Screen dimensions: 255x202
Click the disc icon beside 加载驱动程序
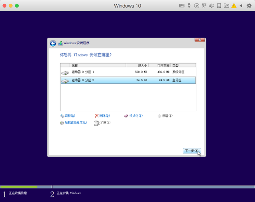62,123
